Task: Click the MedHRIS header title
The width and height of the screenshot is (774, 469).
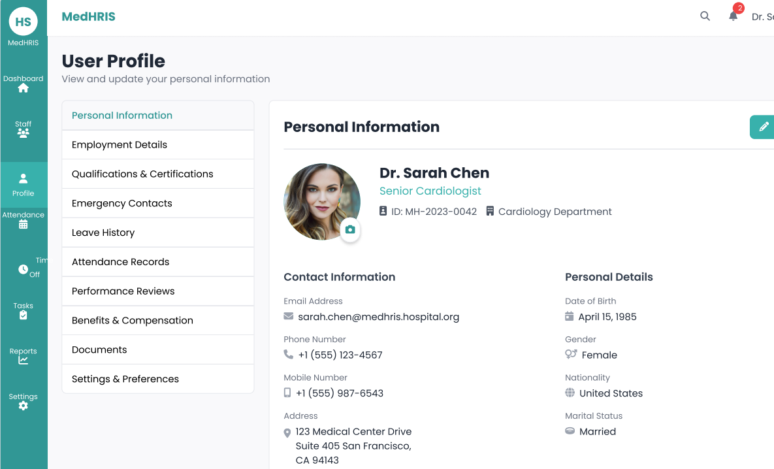Action: 88,17
